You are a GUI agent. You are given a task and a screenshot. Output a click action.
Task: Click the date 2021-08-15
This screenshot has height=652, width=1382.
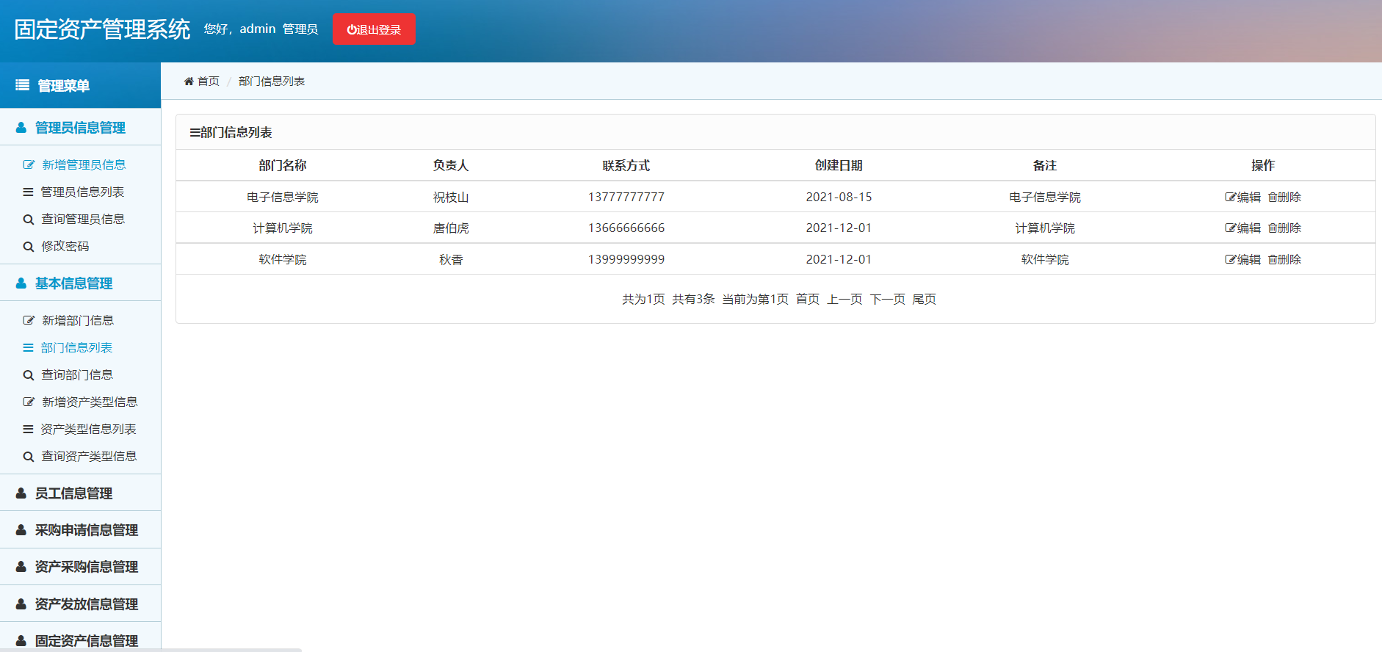pyautogui.click(x=839, y=197)
